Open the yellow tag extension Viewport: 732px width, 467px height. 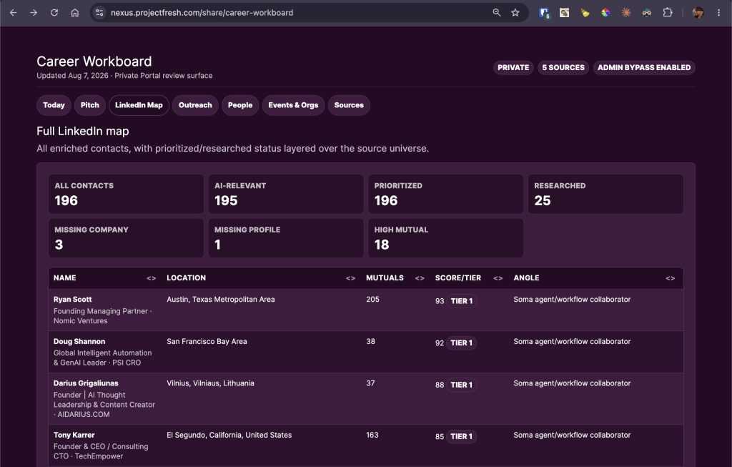(x=585, y=13)
